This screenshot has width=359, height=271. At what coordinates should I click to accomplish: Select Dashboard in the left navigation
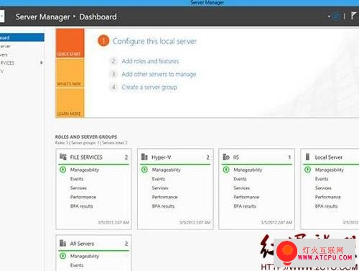(22, 37)
